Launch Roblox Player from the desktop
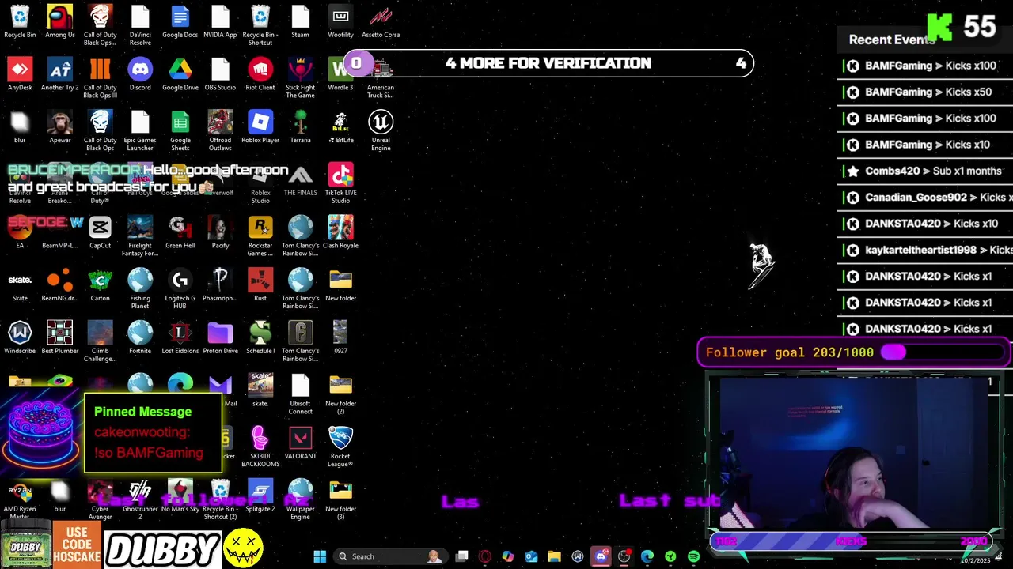This screenshot has width=1013, height=569. (260, 128)
